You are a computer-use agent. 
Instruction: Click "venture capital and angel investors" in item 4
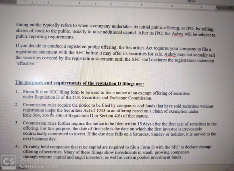pos(71,157)
